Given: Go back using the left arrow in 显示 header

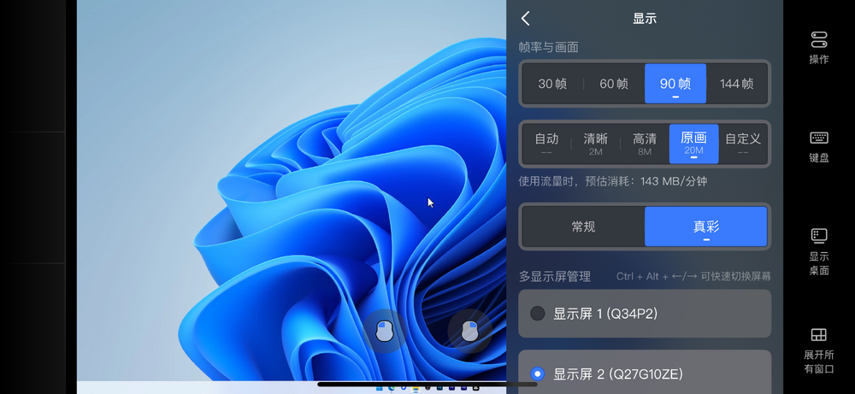Looking at the screenshot, I should click(x=526, y=18).
